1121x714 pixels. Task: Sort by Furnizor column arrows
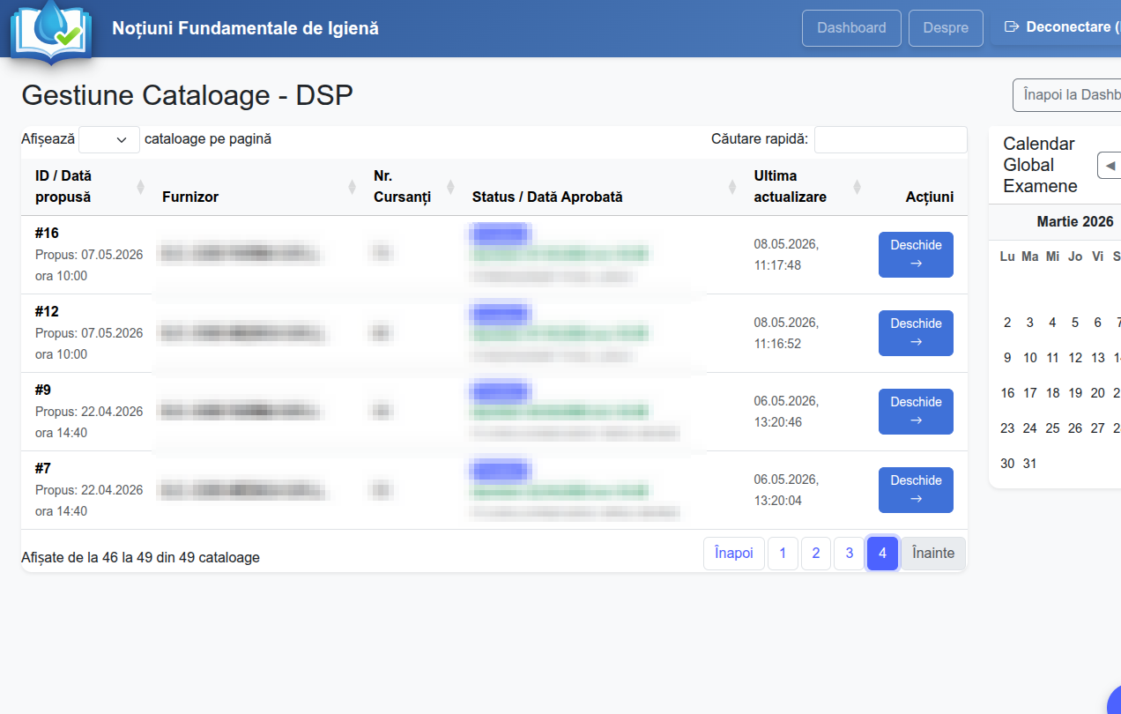(352, 187)
